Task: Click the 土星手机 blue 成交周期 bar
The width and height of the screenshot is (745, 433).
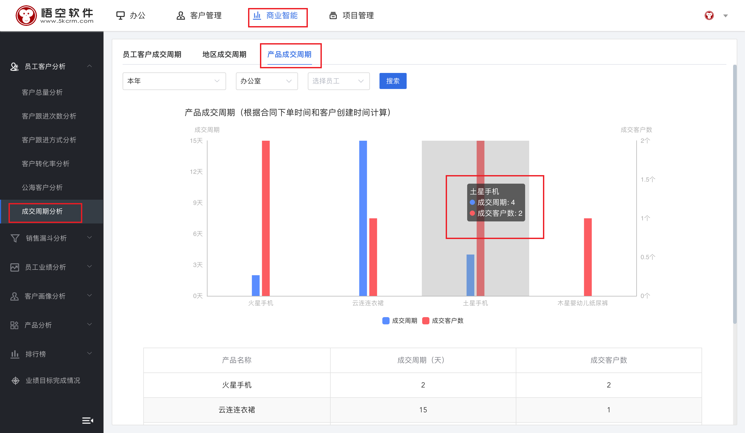Action: click(x=470, y=275)
